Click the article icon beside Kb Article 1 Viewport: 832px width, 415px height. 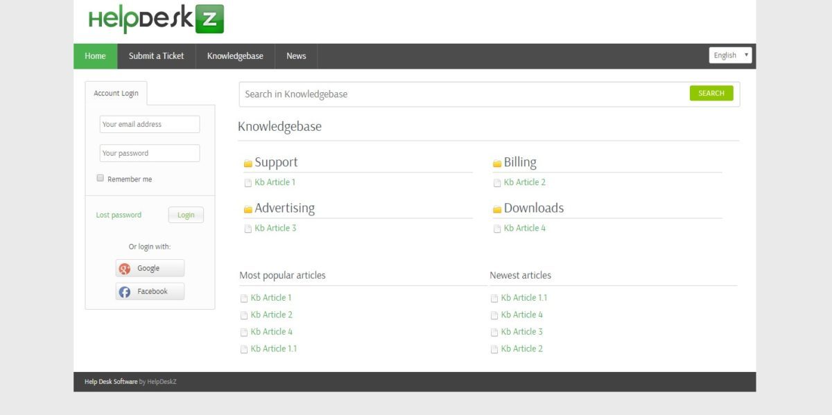[248, 182]
